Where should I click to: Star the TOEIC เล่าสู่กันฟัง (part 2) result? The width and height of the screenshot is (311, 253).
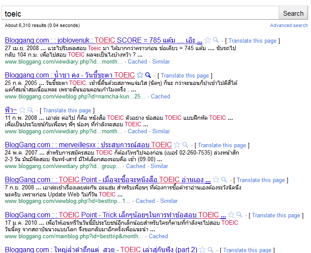[x=202, y=250]
